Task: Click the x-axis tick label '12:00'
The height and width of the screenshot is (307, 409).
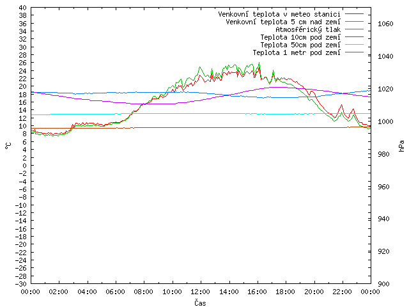Action: click(200, 292)
